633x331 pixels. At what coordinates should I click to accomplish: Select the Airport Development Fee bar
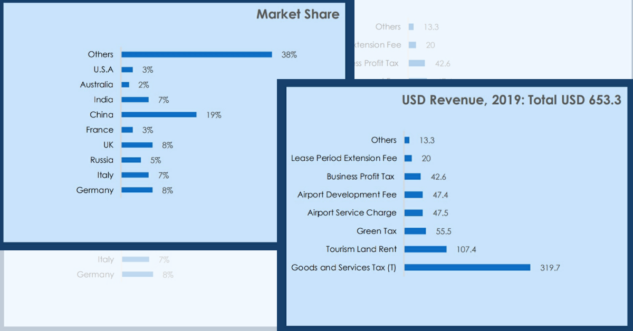(x=414, y=194)
